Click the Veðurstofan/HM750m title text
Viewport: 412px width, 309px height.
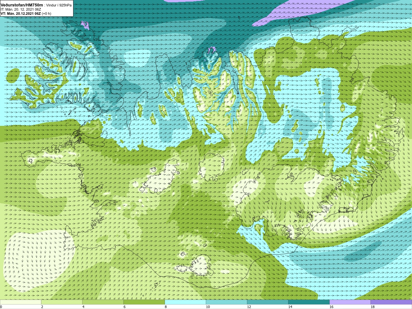point(22,5)
